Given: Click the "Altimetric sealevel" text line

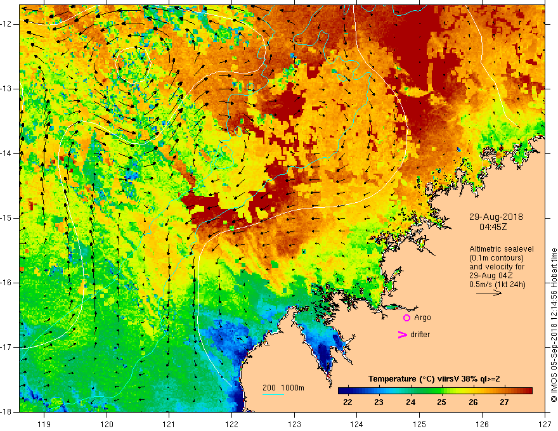Looking at the screenshot, I should tap(502, 249).
